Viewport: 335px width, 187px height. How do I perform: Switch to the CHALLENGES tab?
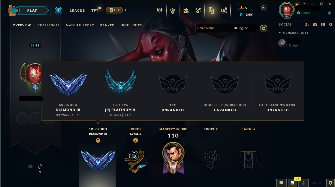point(48,25)
